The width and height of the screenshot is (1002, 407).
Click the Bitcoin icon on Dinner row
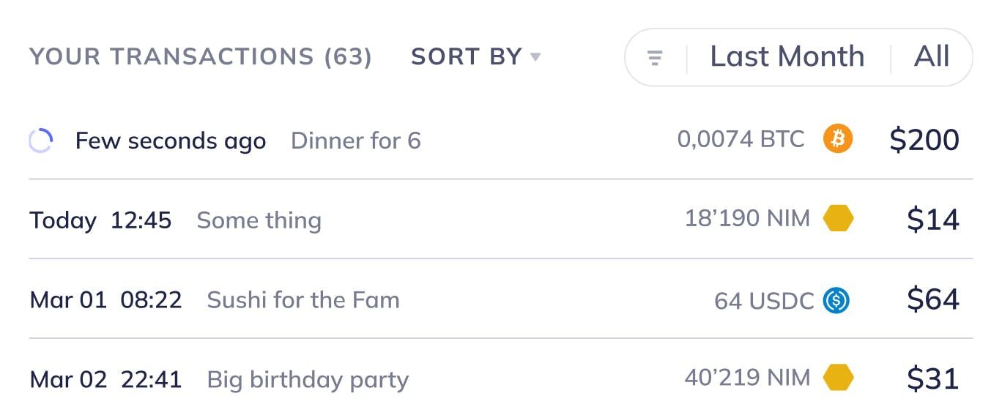tap(838, 138)
